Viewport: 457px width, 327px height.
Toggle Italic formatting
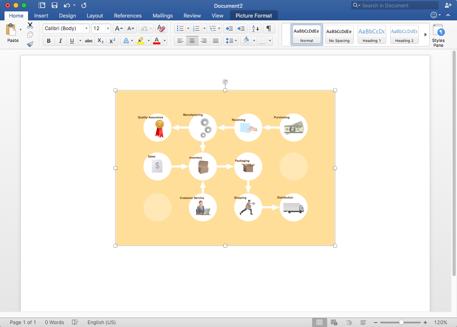[61, 41]
